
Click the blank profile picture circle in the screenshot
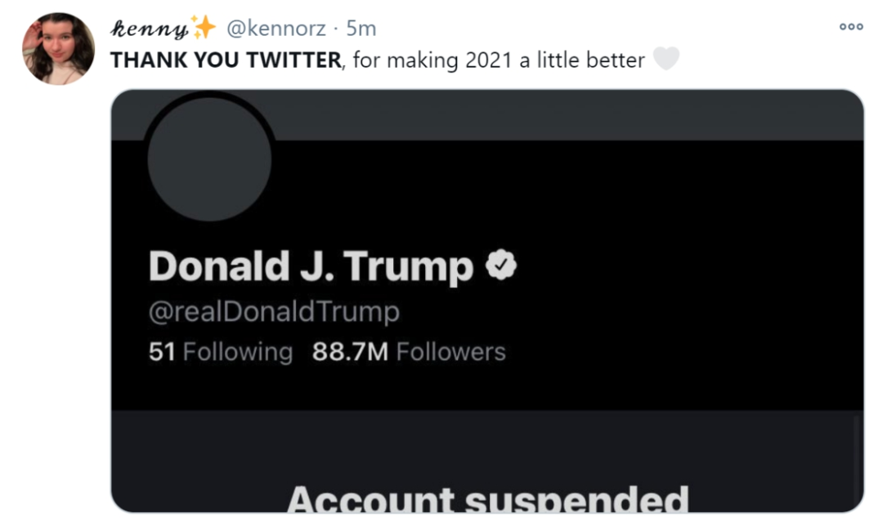pos(209,158)
